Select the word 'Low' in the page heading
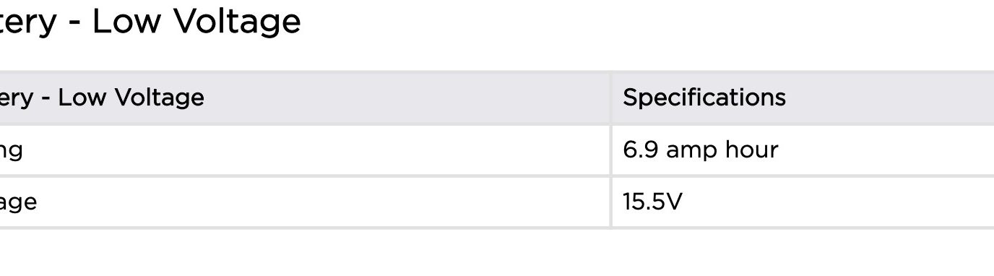Viewport: 994px width, 276px height. point(128,20)
